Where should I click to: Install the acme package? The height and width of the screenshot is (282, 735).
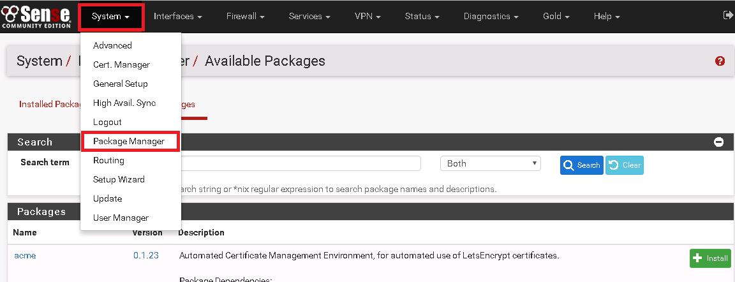pyautogui.click(x=710, y=258)
